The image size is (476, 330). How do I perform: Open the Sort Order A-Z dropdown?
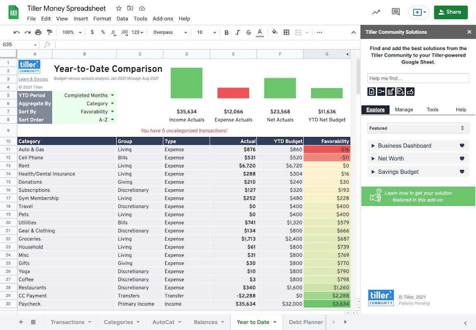pyautogui.click(x=112, y=120)
